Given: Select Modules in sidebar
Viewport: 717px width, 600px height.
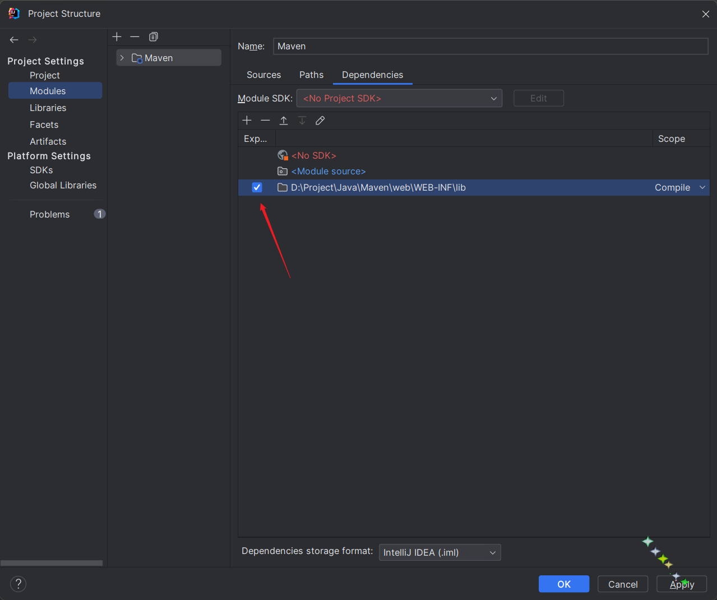Looking at the screenshot, I should (55, 91).
